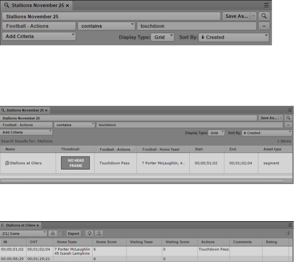The width and height of the screenshot is (294, 262).
Task: Click the Comments column header
Action: [246, 242]
